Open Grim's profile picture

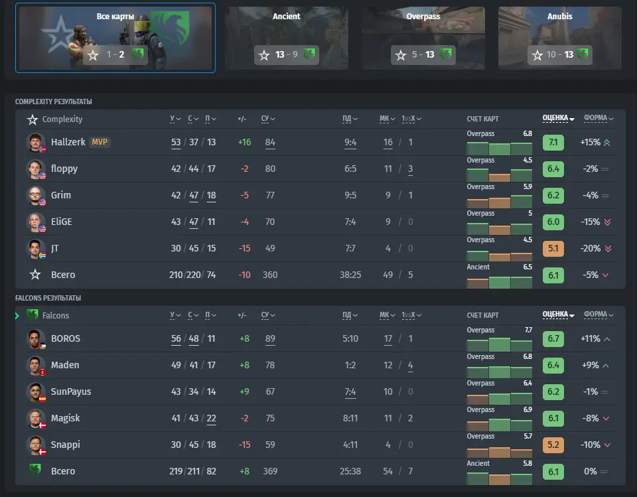[36, 196]
